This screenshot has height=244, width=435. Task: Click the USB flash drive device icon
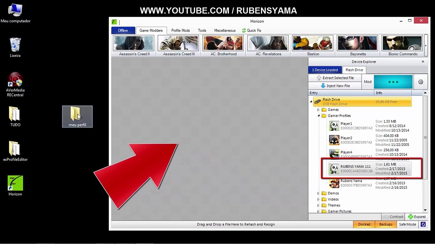tap(317, 101)
